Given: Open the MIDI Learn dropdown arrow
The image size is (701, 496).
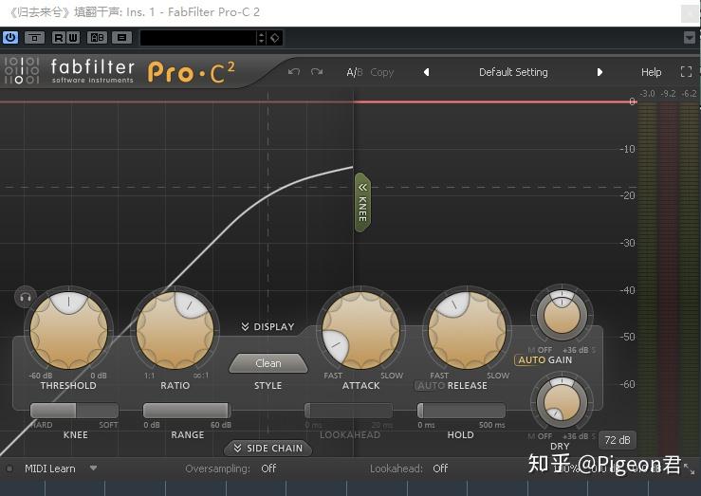Looking at the screenshot, I should (93, 468).
